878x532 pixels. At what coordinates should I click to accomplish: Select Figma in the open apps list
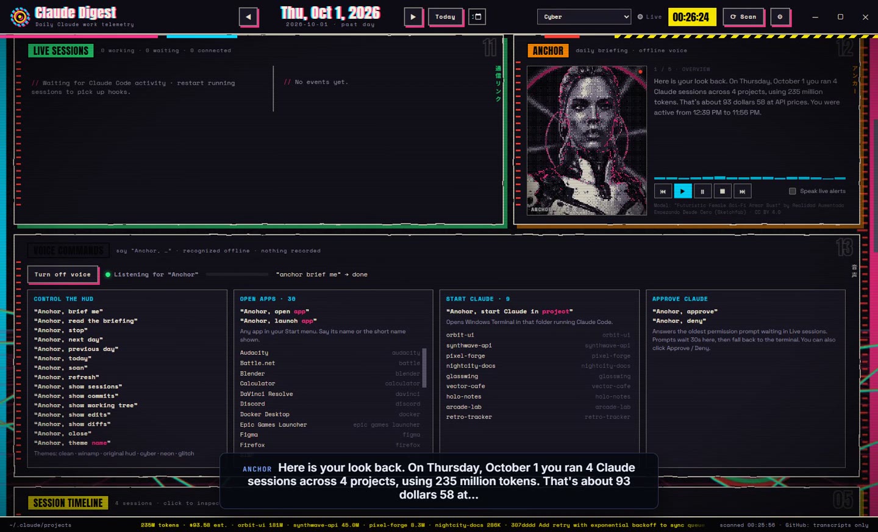point(330,435)
